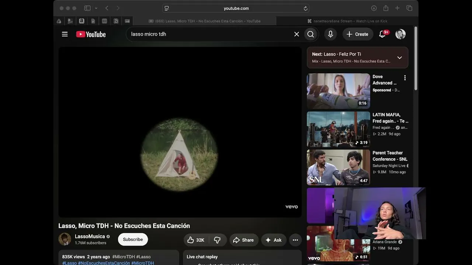
Task: Open the Live chat replay section
Action: coord(202,257)
